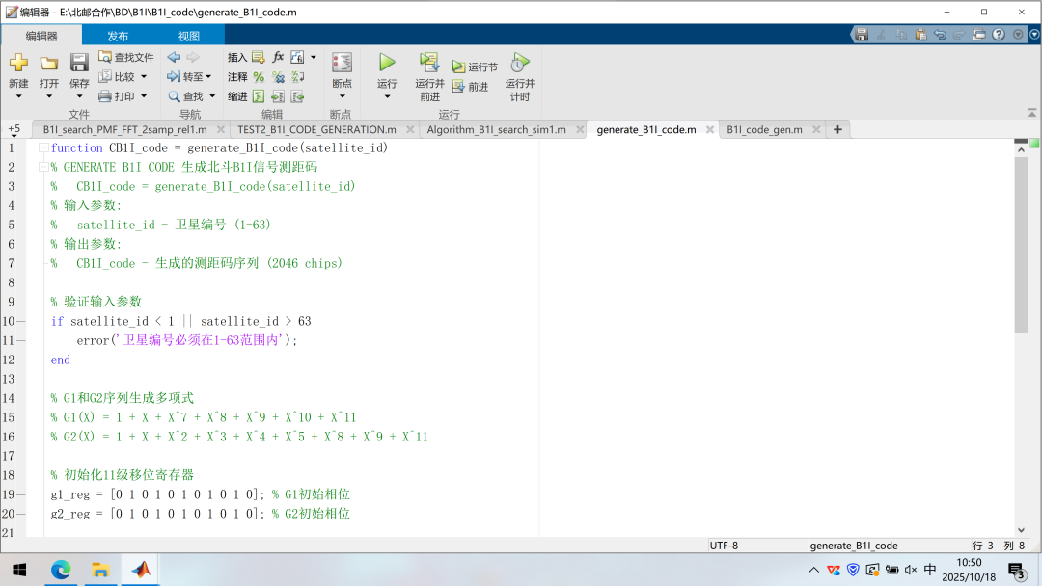Switch to the Publish (发布) ribbon tab
1042x586 pixels.
point(118,36)
